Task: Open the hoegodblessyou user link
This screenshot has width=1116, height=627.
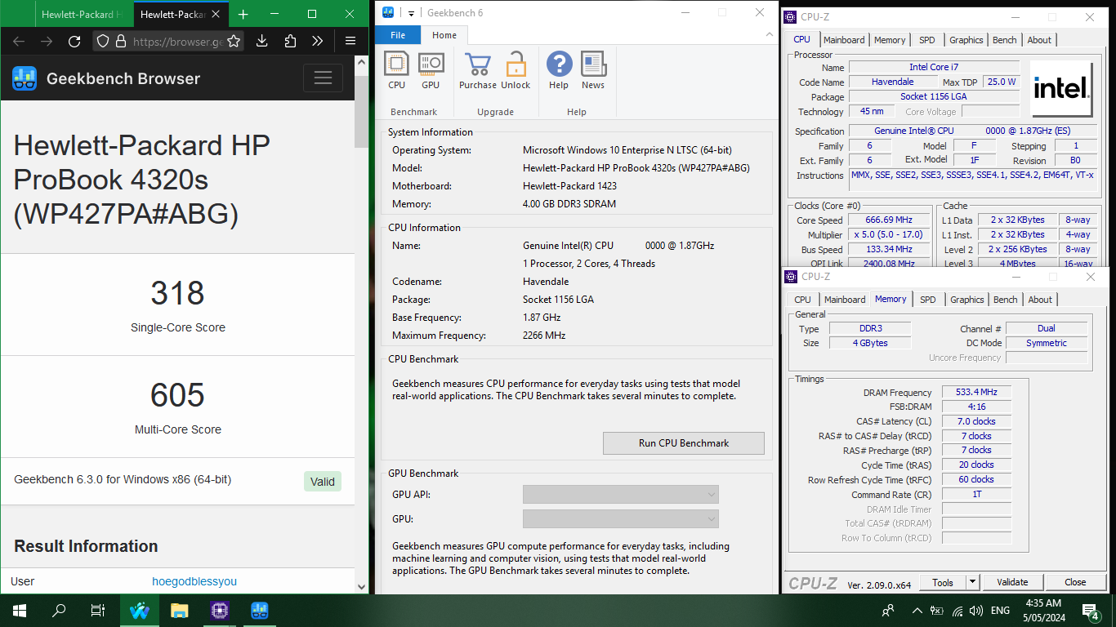Action: (194, 581)
